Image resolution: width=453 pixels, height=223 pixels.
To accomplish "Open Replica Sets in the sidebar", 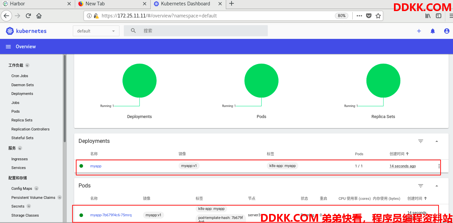I will click(22, 120).
